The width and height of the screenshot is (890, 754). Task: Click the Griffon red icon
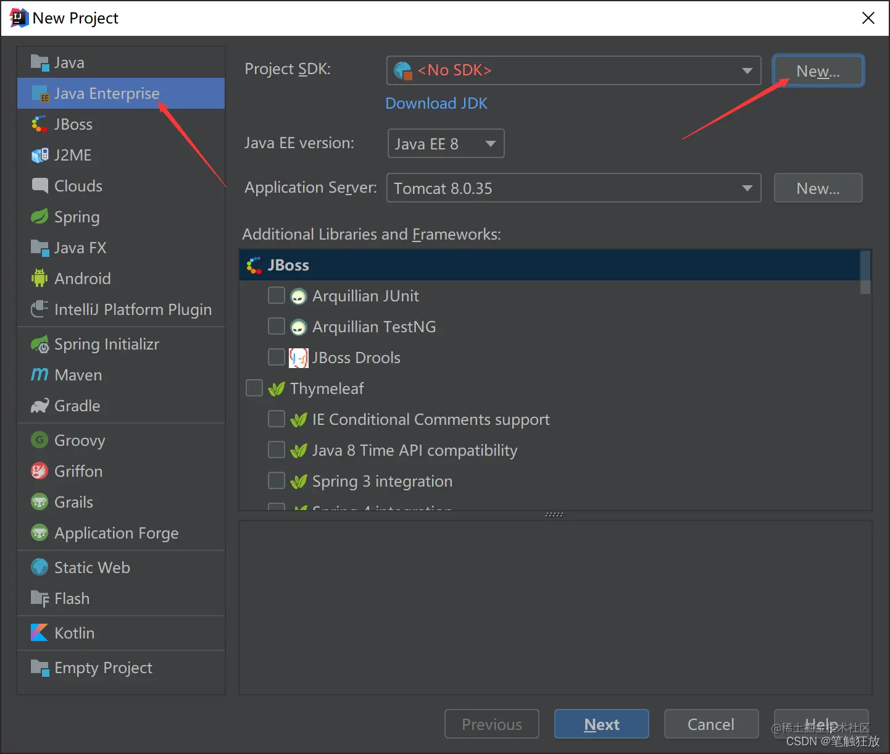point(40,471)
